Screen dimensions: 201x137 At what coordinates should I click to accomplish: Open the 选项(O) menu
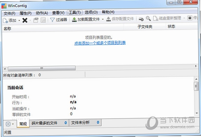91,12
